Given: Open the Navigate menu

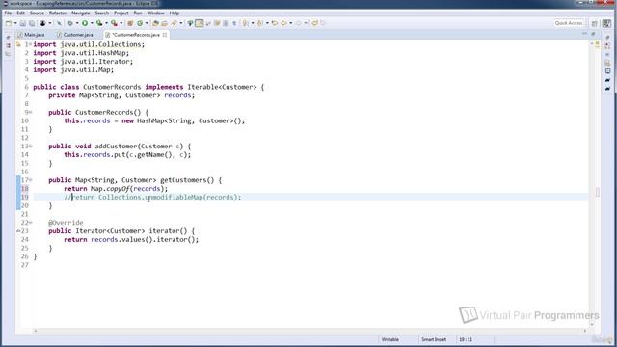Looking at the screenshot, I should tap(81, 13).
